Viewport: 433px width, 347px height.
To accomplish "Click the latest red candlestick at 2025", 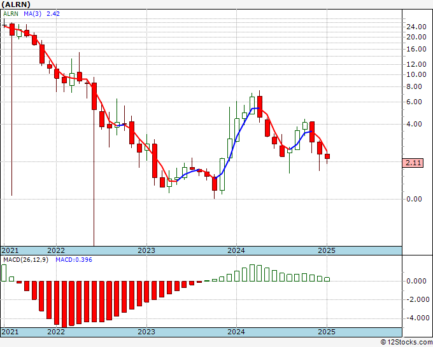I will 327,156.
